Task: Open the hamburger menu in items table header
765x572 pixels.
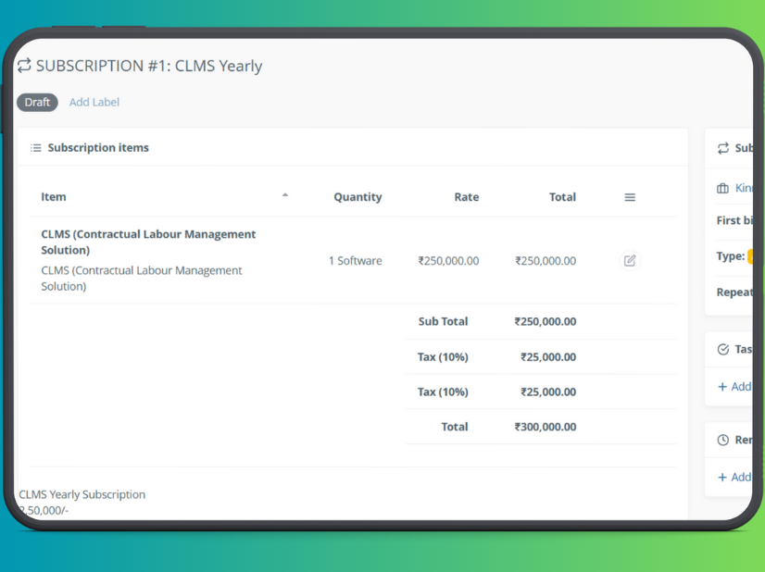Action: coord(630,197)
